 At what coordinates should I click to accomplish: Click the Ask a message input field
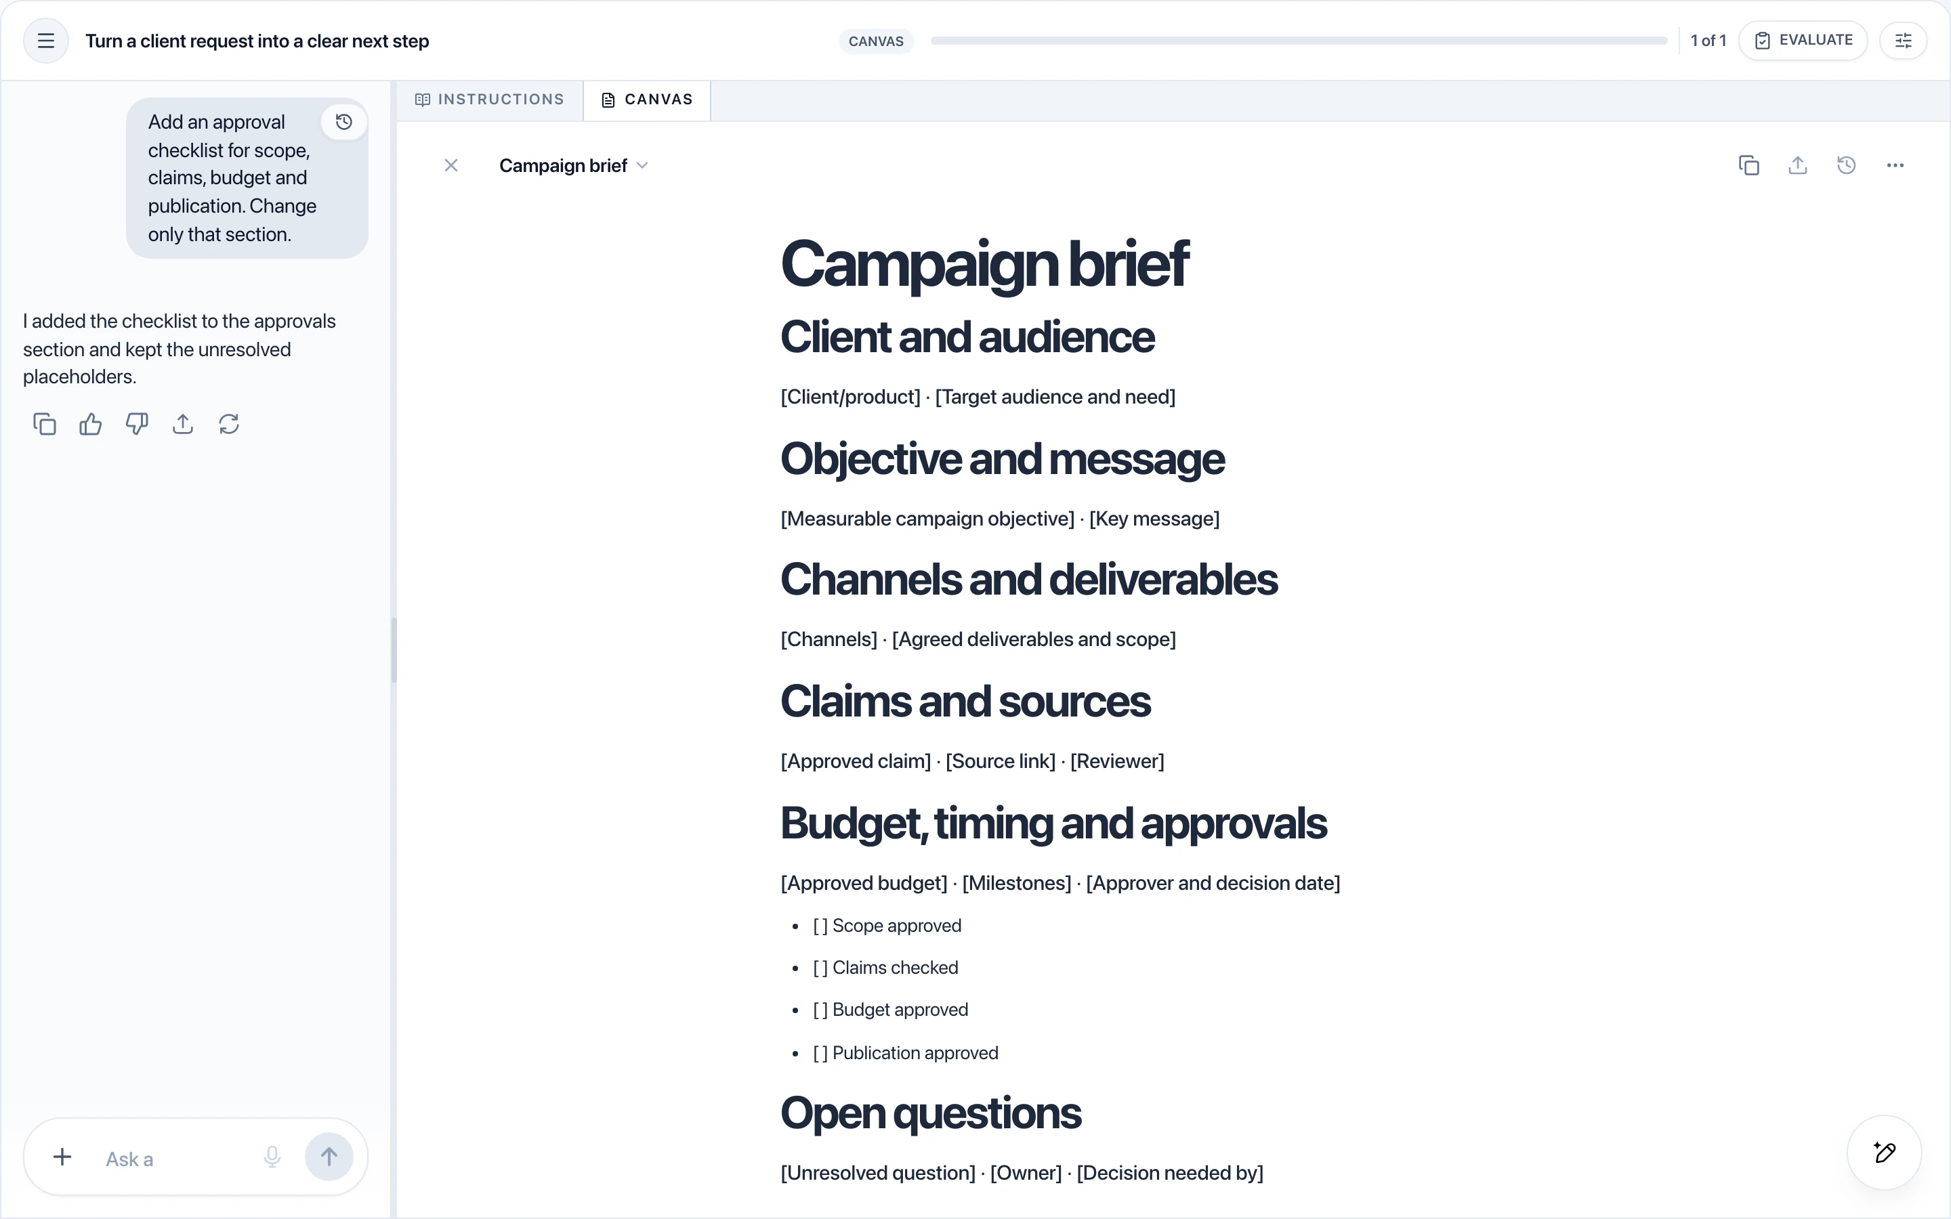coord(173,1159)
